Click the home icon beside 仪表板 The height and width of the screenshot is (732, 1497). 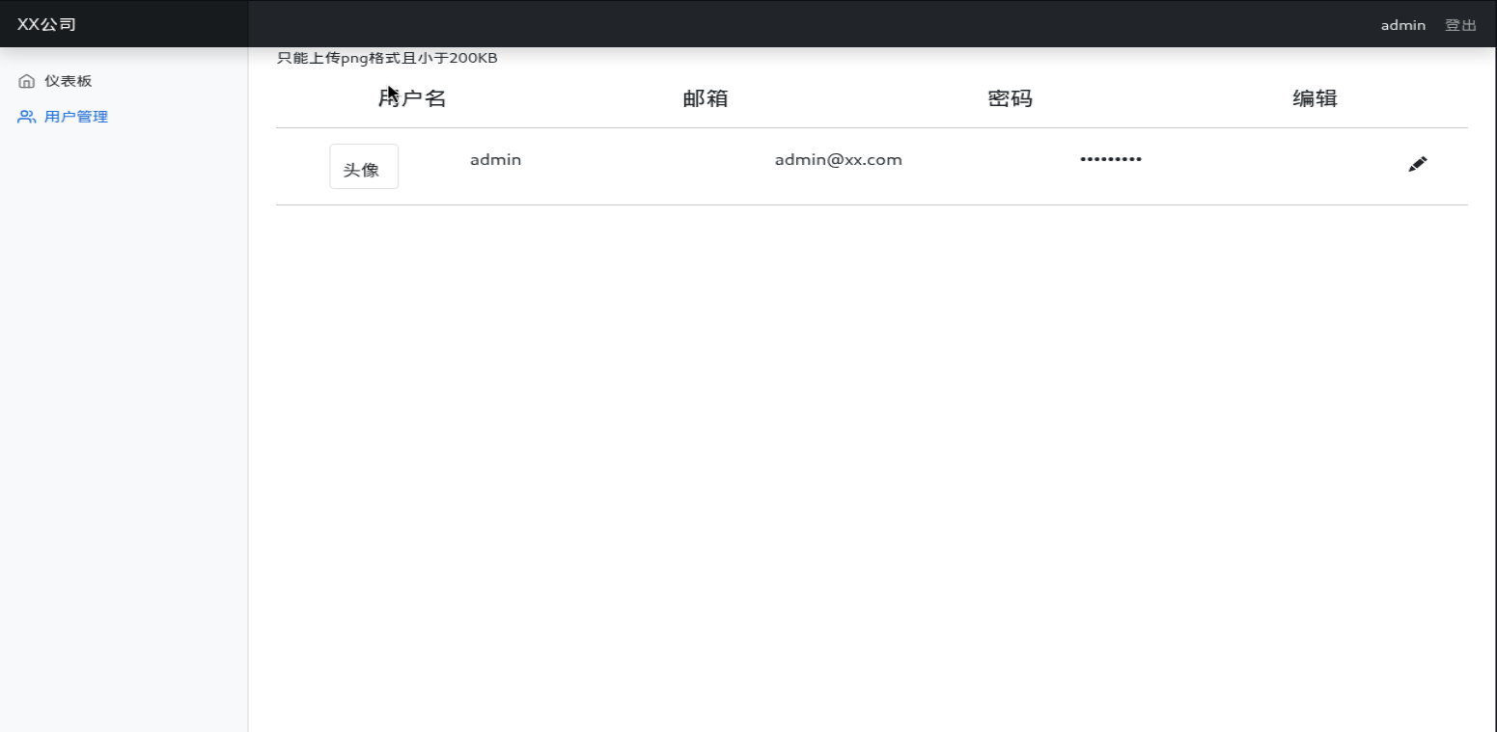pos(27,81)
